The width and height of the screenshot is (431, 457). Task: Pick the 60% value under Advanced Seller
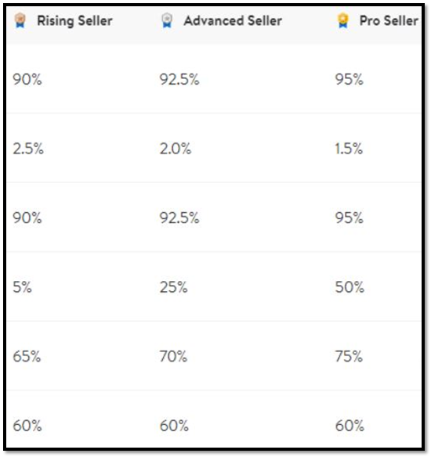coord(174,426)
